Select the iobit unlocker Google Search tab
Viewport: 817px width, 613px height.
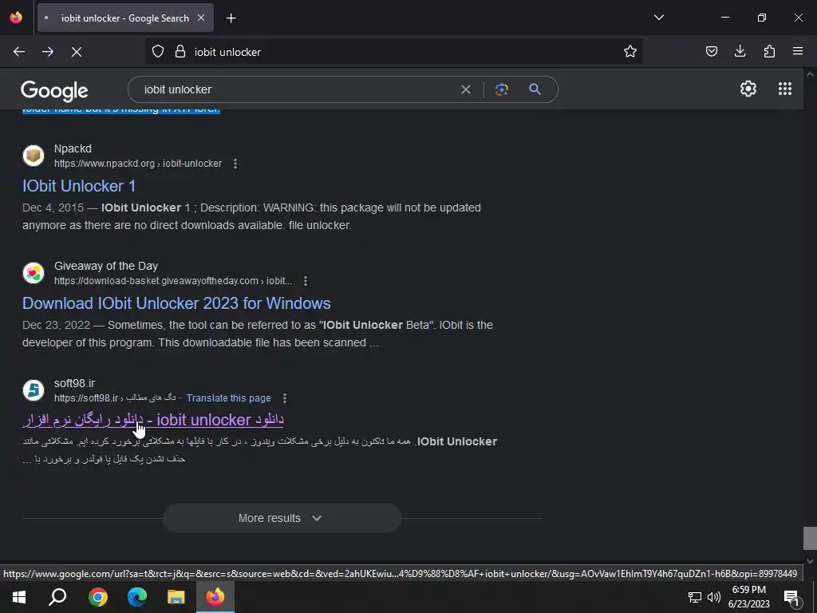(x=125, y=18)
